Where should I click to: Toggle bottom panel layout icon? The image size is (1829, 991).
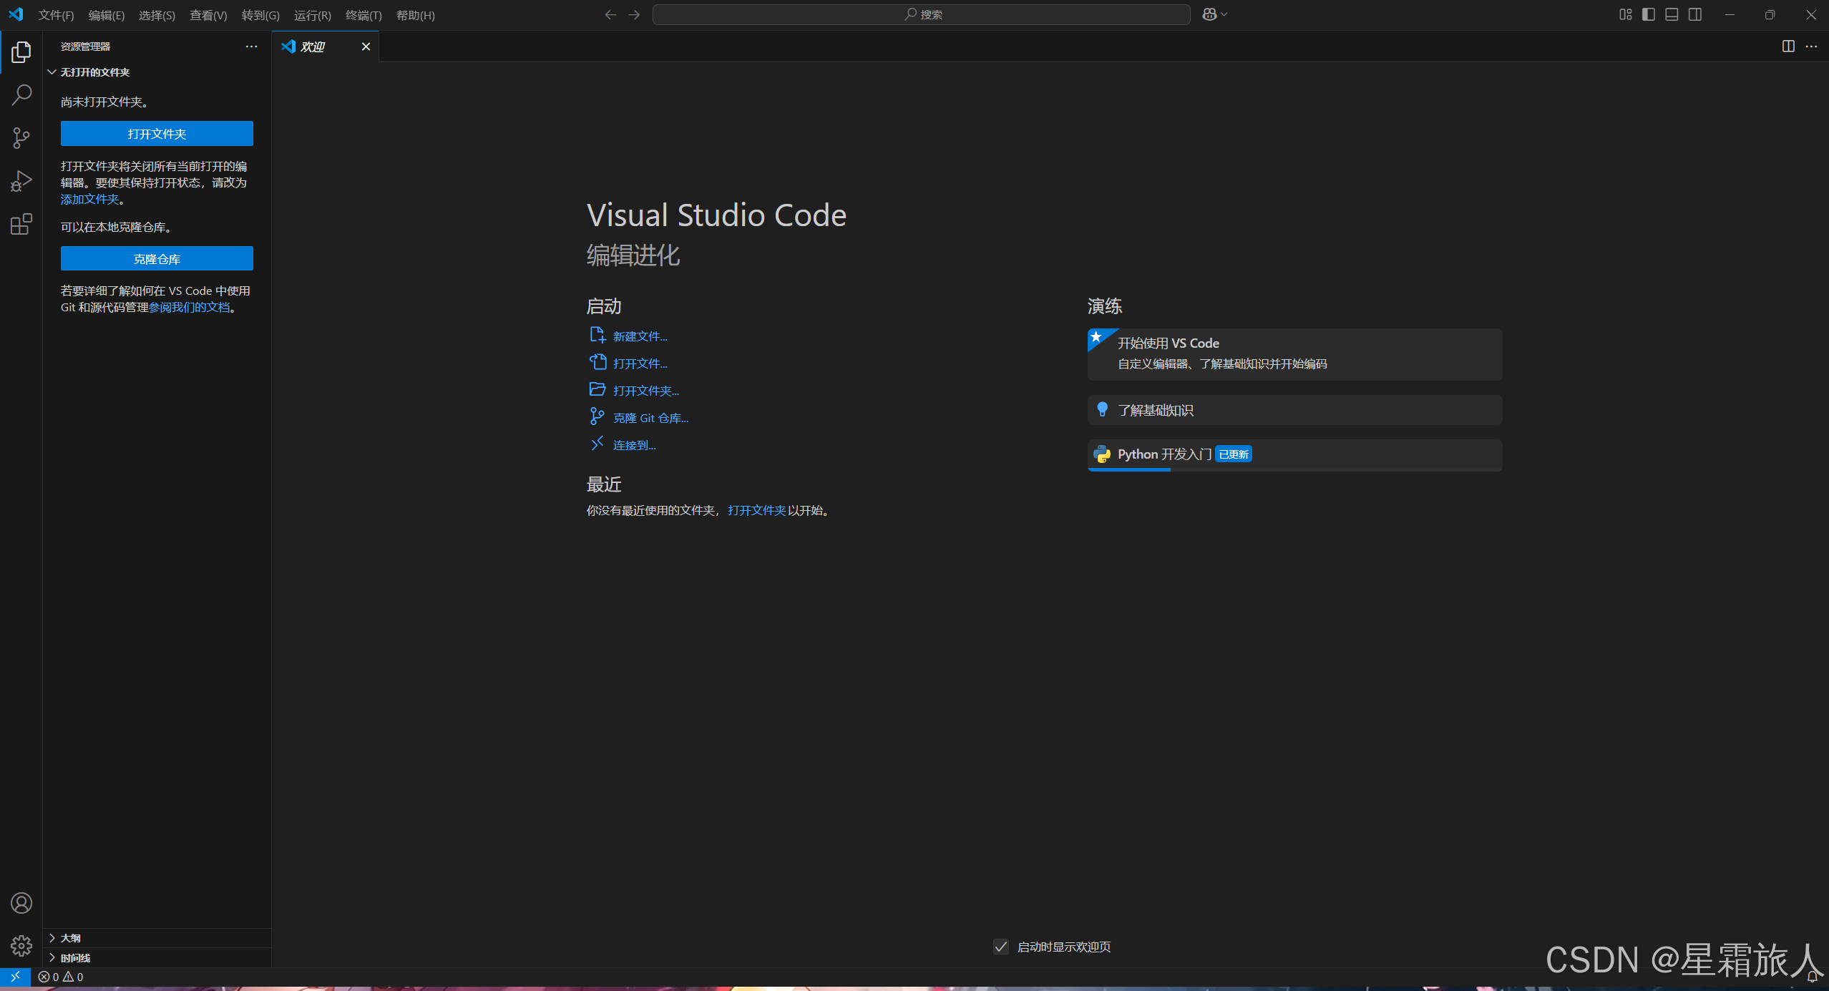click(x=1672, y=15)
